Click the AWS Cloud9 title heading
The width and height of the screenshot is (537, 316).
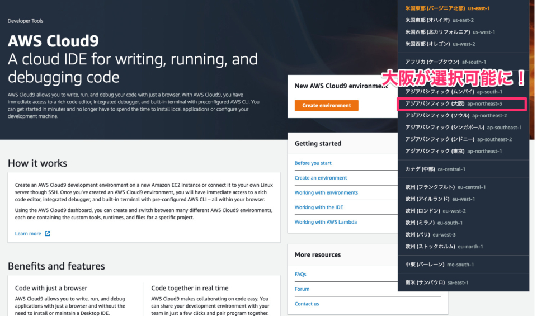pos(53,41)
